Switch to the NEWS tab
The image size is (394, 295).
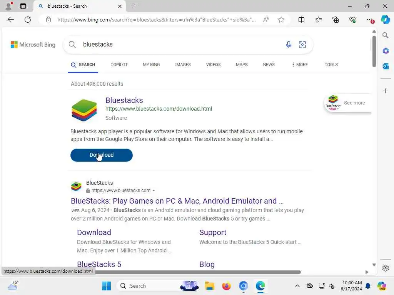(x=269, y=65)
